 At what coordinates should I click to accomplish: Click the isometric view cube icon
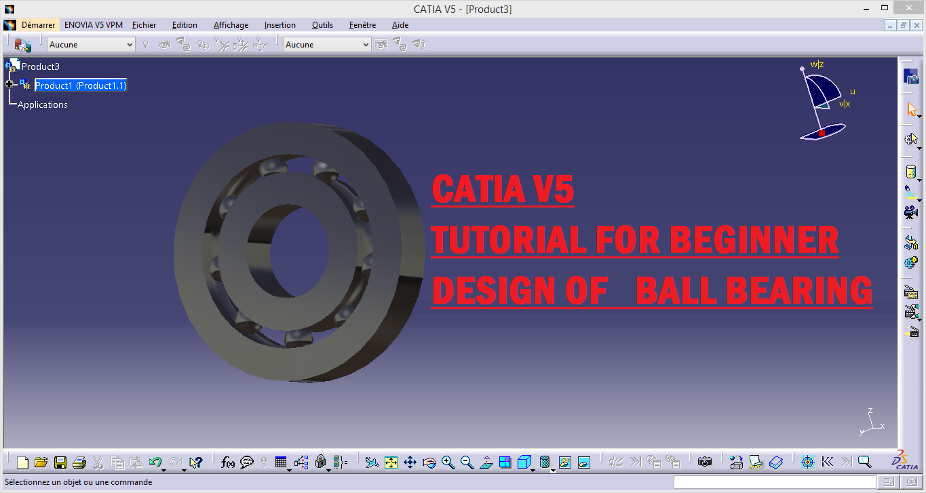click(x=524, y=462)
